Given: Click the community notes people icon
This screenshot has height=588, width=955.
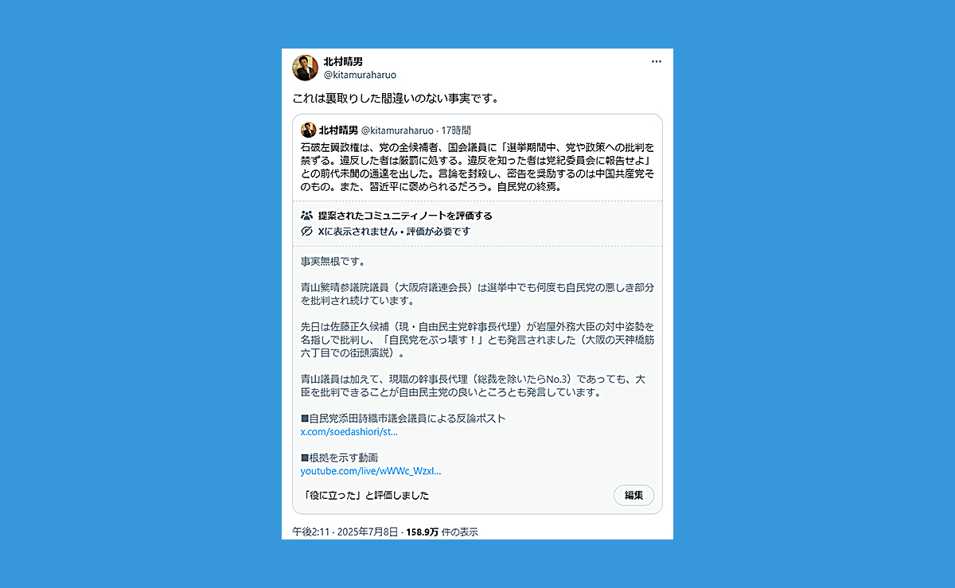Looking at the screenshot, I should (x=306, y=216).
